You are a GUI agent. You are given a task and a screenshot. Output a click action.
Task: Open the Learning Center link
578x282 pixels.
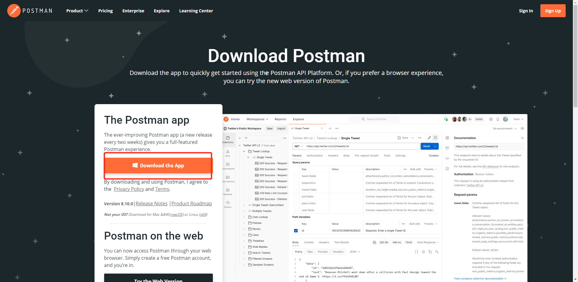coord(196,11)
